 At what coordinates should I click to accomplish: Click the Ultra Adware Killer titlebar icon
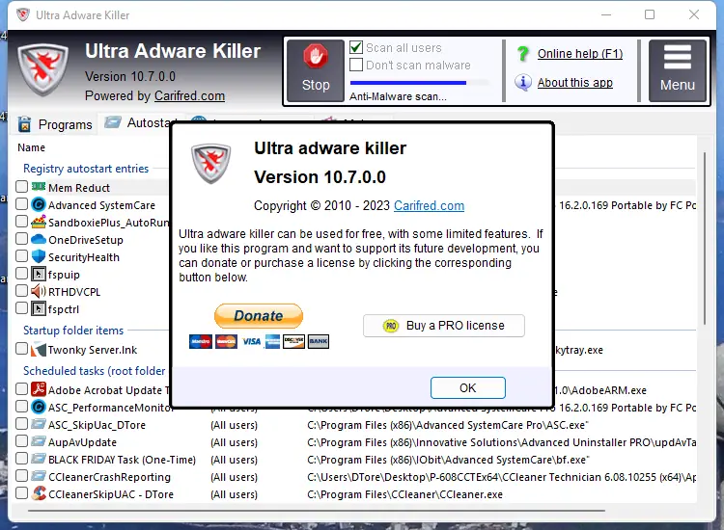coord(22,14)
